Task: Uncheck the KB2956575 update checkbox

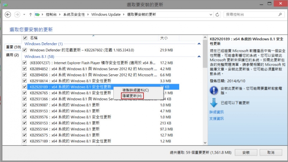Action: [24, 135]
